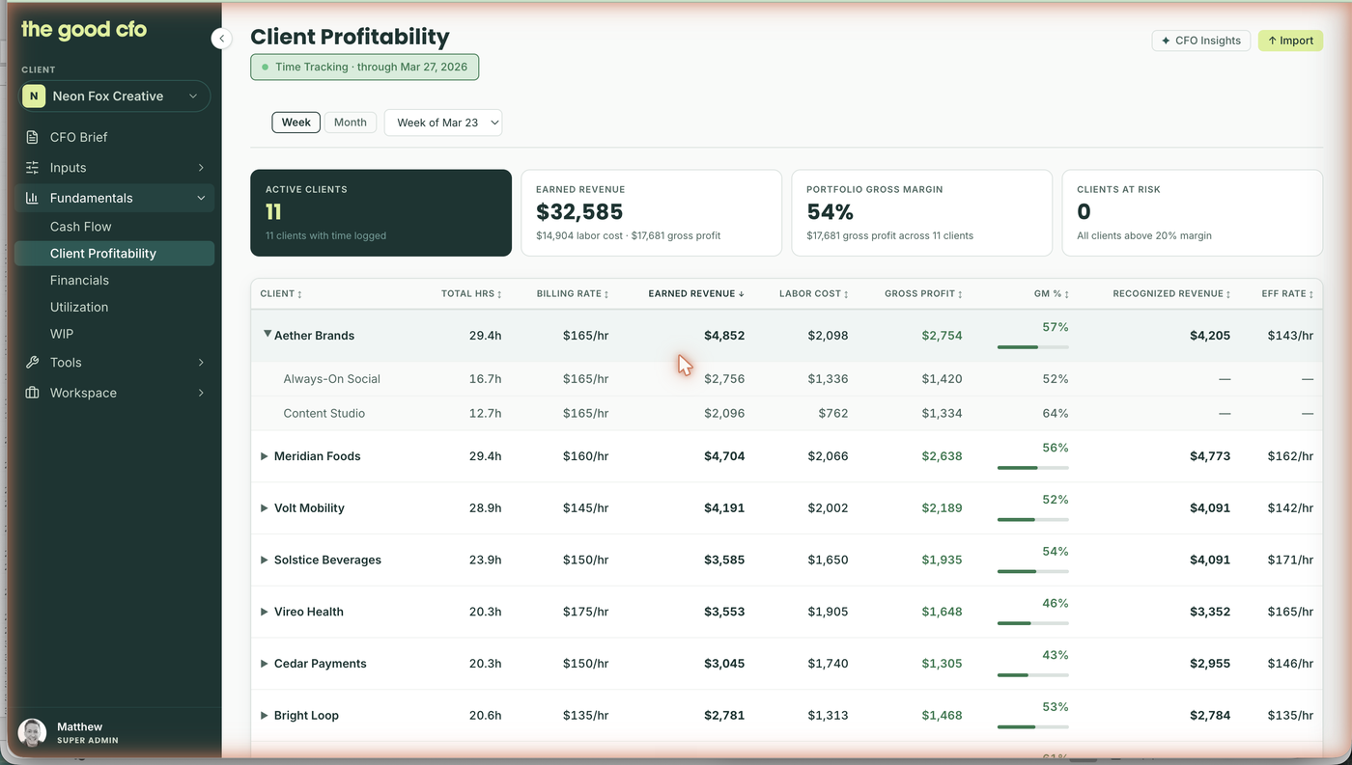The image size is (1352, 765).
Task: Sort by Earned Revenue column
Action: 696,294
